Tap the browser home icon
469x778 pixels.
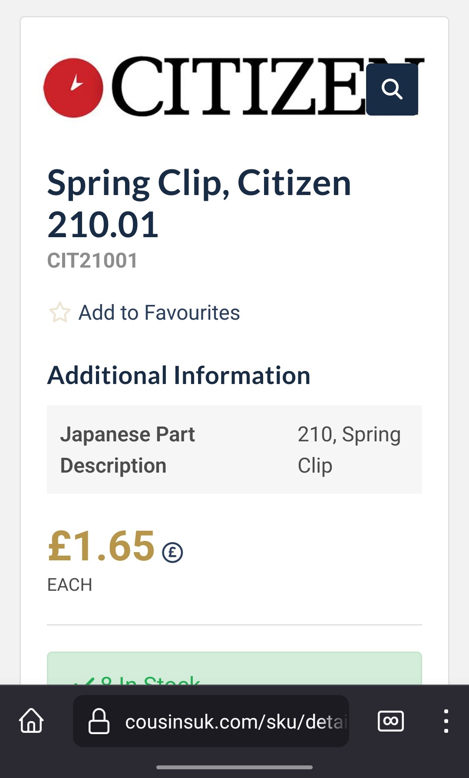tap(31, 721)
